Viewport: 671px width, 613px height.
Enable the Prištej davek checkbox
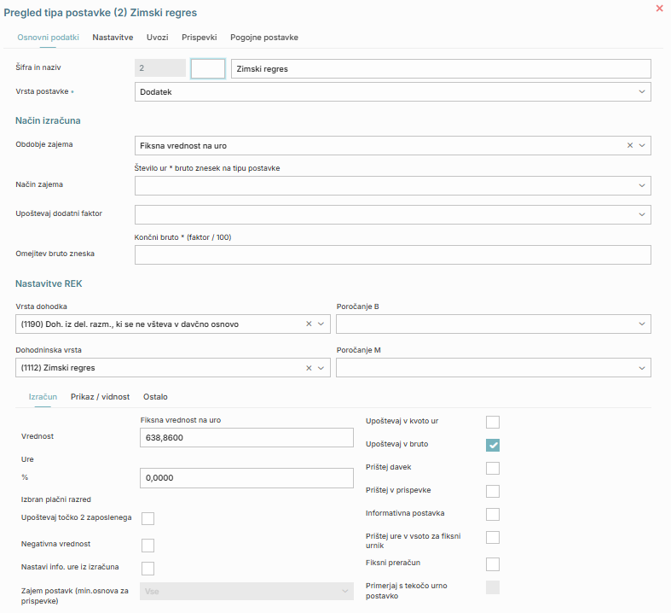pyautogui.click(x=492, y=468)
